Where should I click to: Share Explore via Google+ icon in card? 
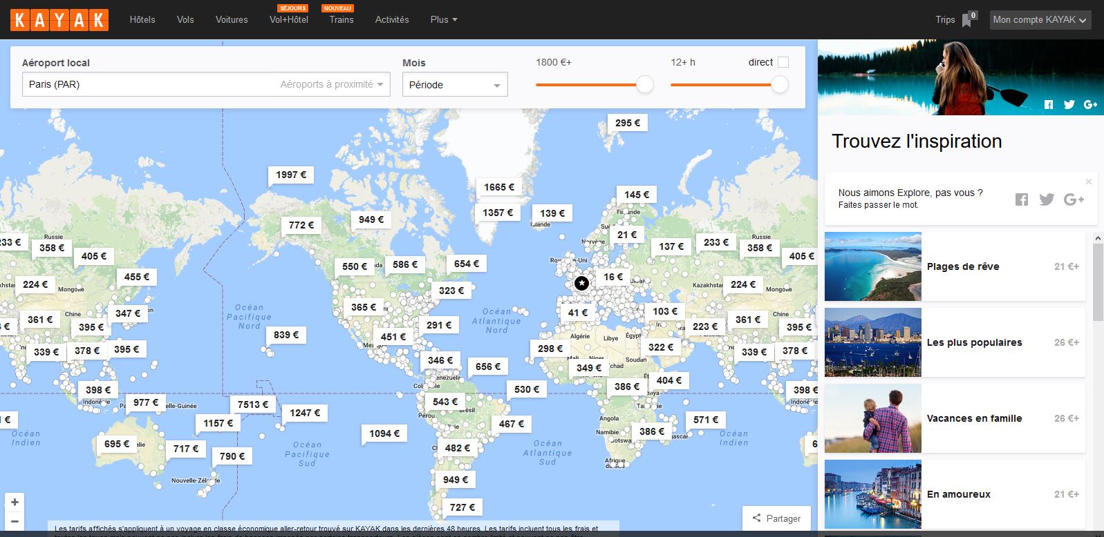pyautogui.click(x=1074, y=199)
